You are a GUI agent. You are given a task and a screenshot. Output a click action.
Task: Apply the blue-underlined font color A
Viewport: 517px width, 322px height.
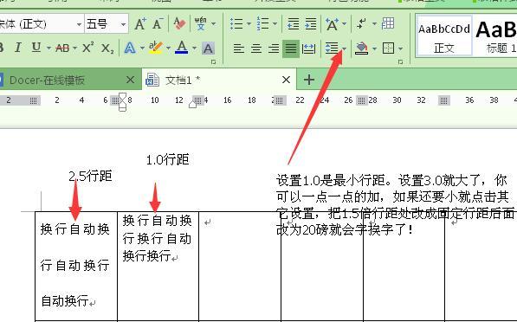pos(181,48)
